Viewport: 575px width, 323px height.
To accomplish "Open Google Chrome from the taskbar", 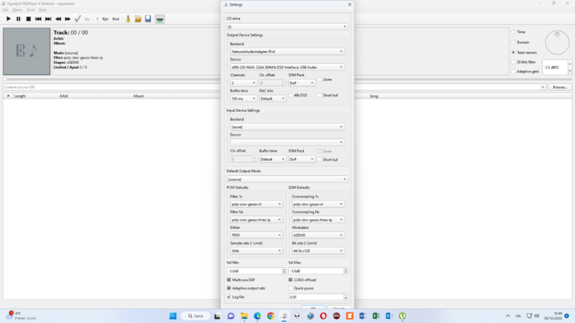I will click(x=271, y=316).
